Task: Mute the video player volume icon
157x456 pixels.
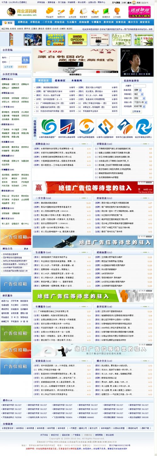Action: tap(144, 74)
